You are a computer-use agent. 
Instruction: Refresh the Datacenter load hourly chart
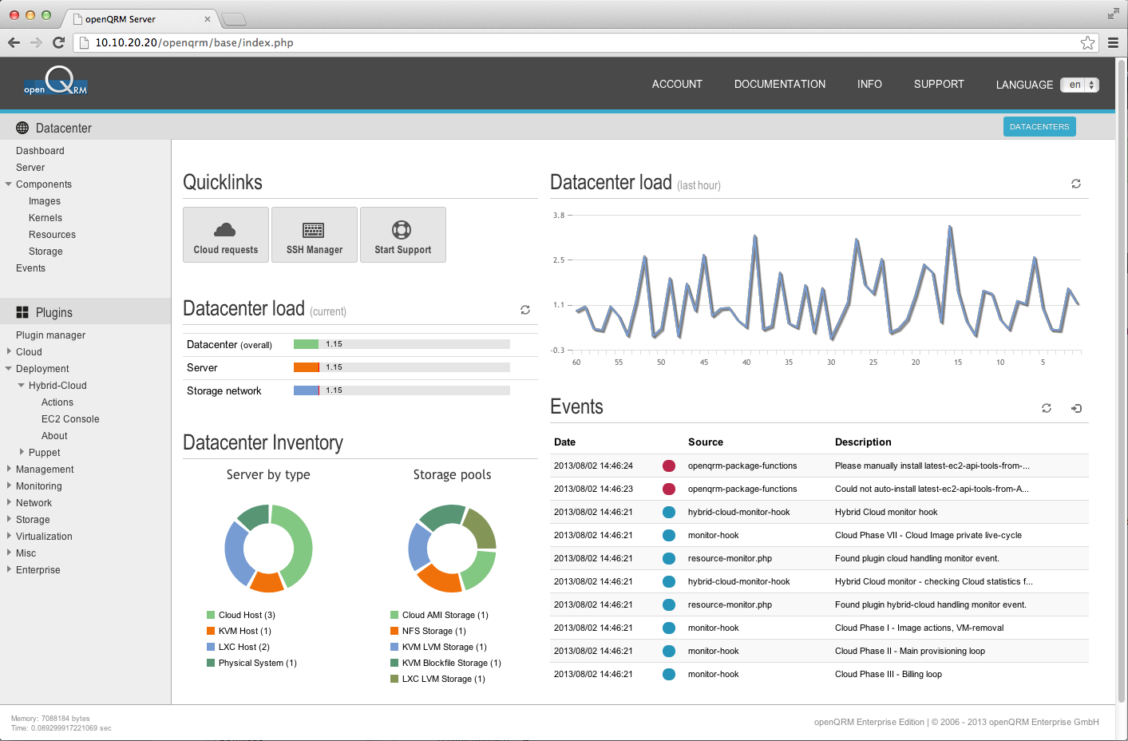1075,184
